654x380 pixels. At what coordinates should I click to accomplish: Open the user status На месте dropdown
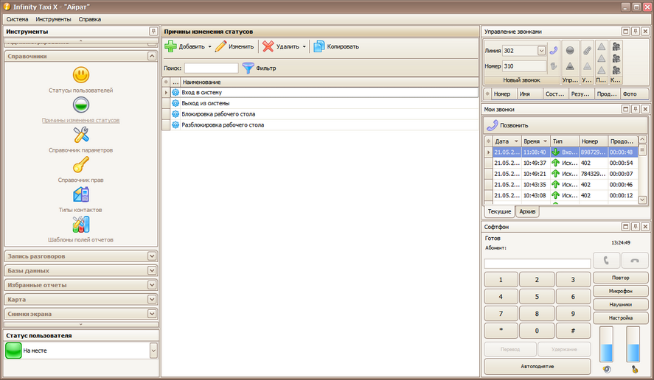pyautogui.click(x=153, y=351)
